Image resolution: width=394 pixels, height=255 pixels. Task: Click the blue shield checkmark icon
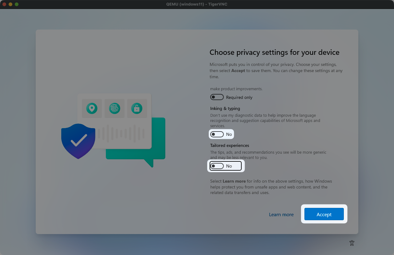click(x=78, y=141)
